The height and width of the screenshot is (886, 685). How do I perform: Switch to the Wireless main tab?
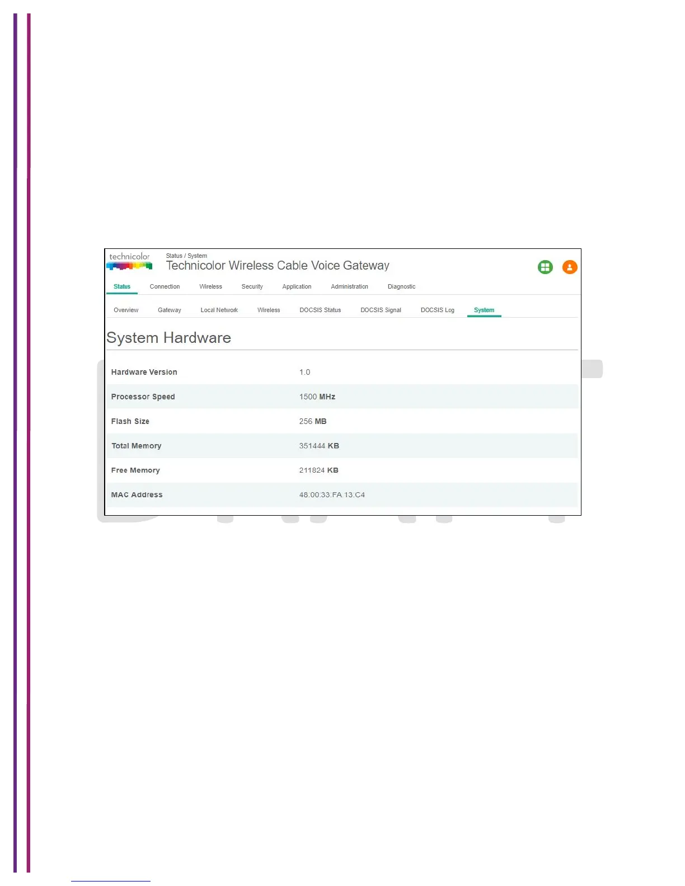tap(210, 286)
